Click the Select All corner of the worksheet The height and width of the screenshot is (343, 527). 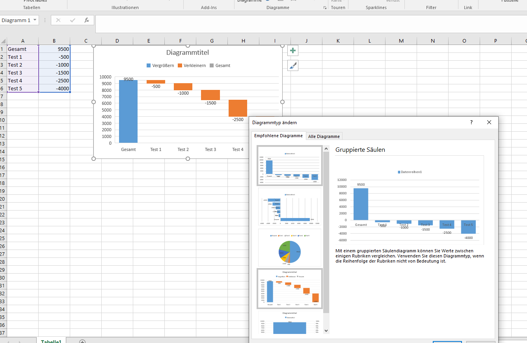point(4,41)
